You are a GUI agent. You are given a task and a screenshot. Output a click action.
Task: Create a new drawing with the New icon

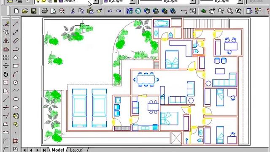coord(16,11)
